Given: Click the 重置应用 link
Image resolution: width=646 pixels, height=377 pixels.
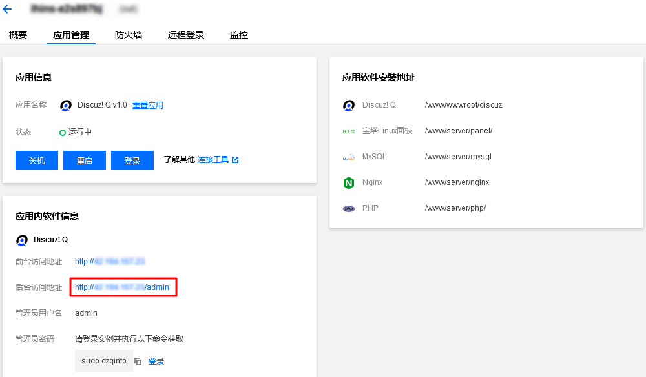Looking at the screenshot, I should pyautogui.click(x=147, y=105).
